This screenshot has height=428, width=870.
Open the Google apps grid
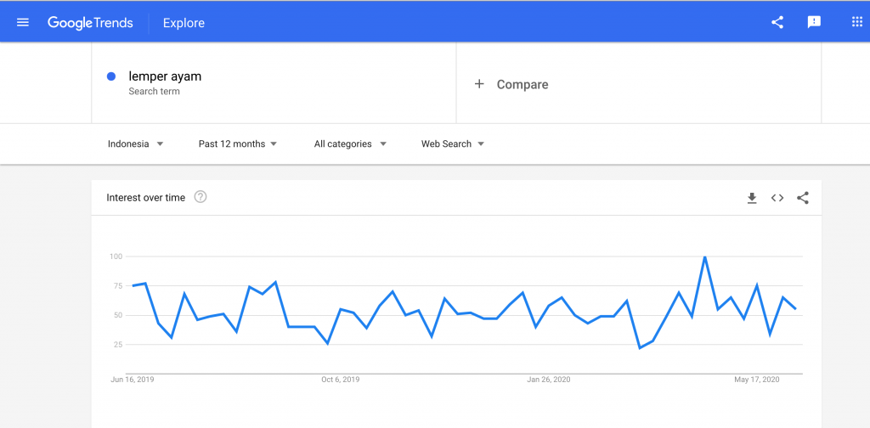(x=856, y=22)
